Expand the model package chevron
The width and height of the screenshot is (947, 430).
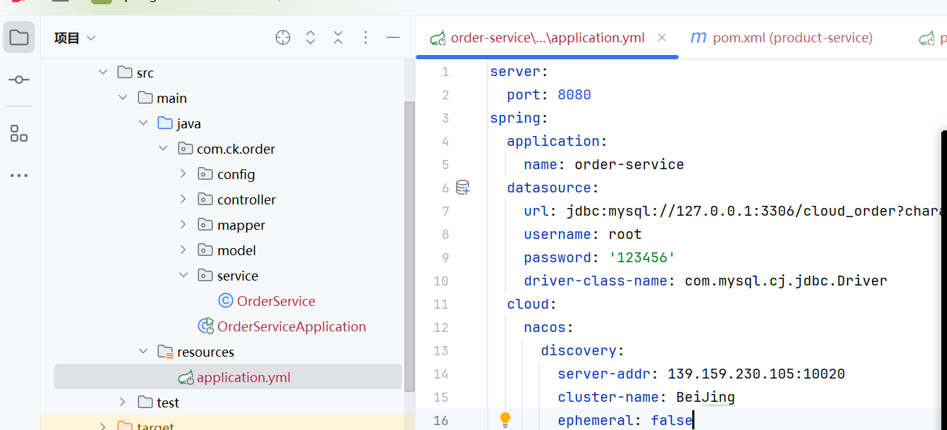(x=183, y=250)
